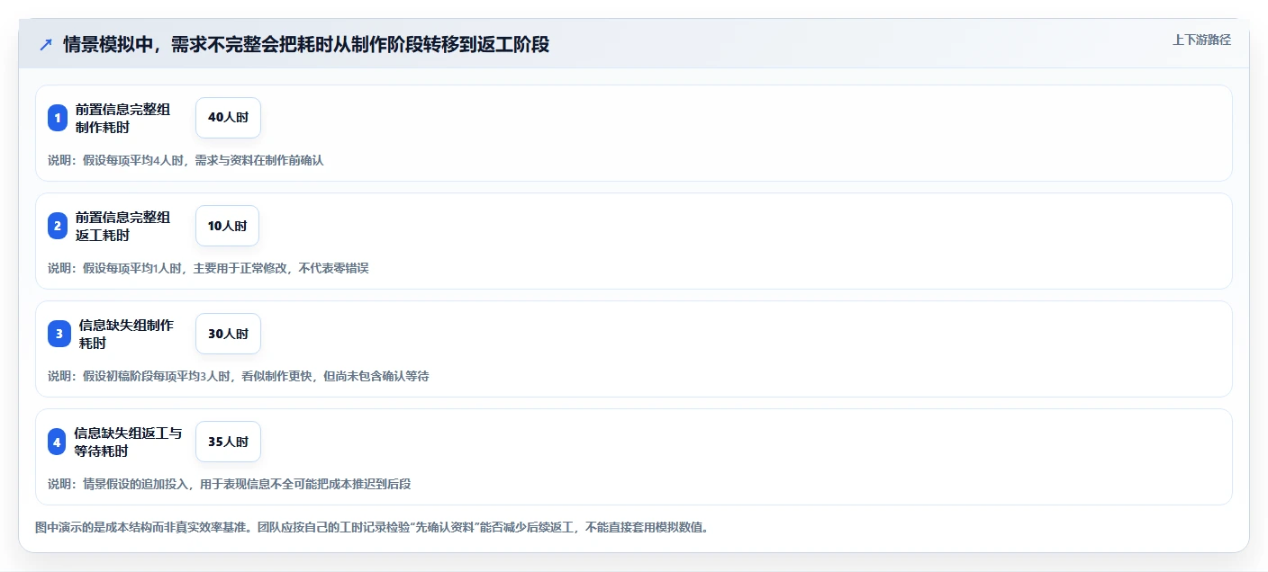1268x572 pixels.
Task: Select the 30人时 value chip
Action: tap(228, 334)
